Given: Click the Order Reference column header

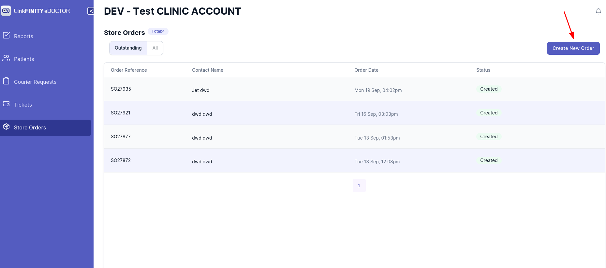Looking at the screenshot, I should (x=129, y=70).
